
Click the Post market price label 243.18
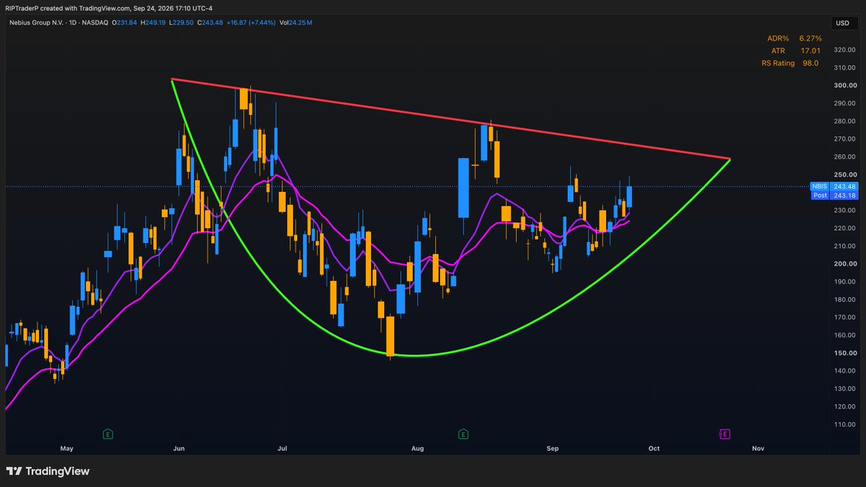click(836, 196)
